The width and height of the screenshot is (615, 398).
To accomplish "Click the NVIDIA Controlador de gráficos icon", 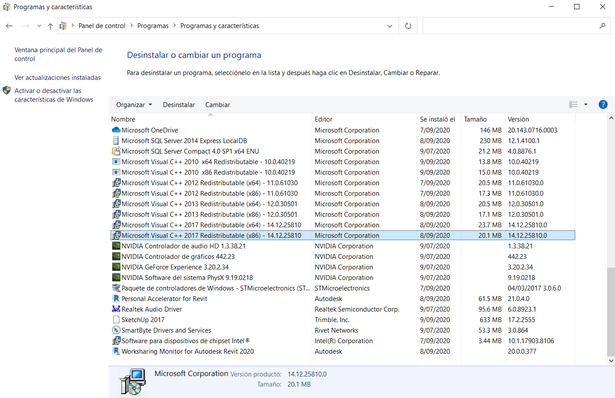I will click(x=116, y=257).
